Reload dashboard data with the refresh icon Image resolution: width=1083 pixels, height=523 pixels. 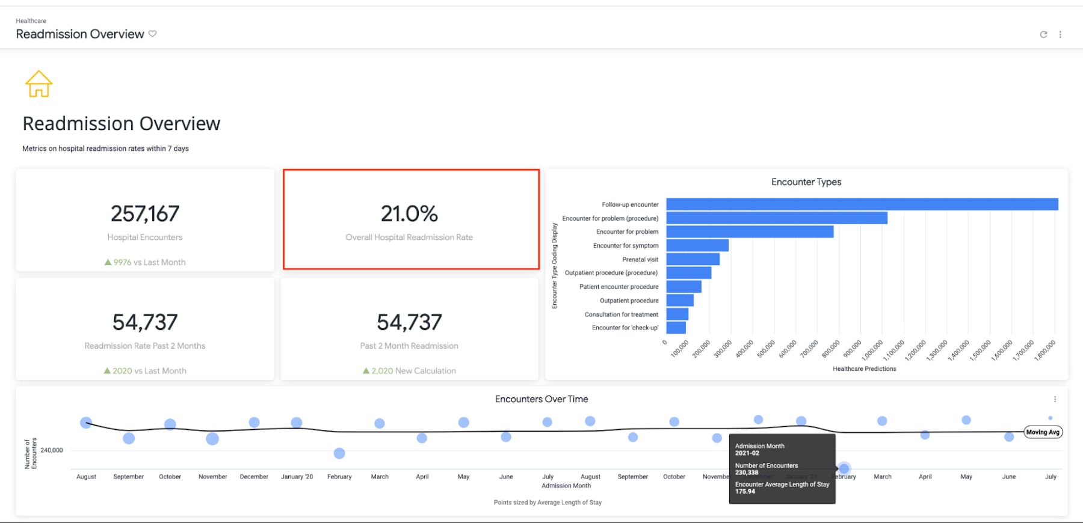[1043, 34]
